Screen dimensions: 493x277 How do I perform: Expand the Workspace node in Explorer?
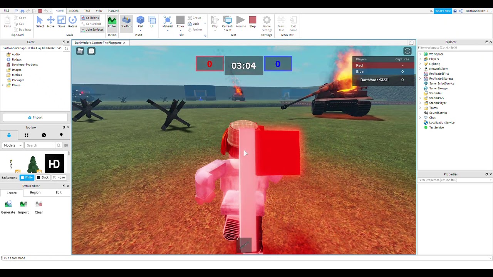coord(420,54)
